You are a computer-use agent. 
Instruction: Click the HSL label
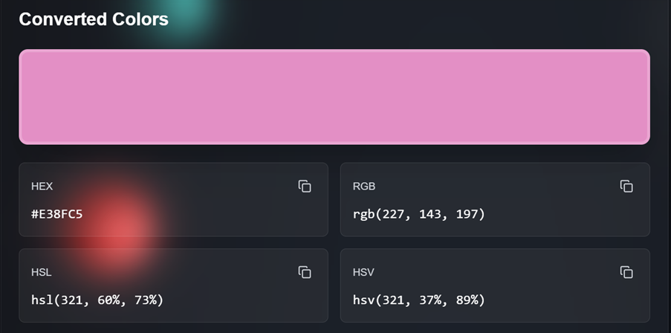[41, 273]
